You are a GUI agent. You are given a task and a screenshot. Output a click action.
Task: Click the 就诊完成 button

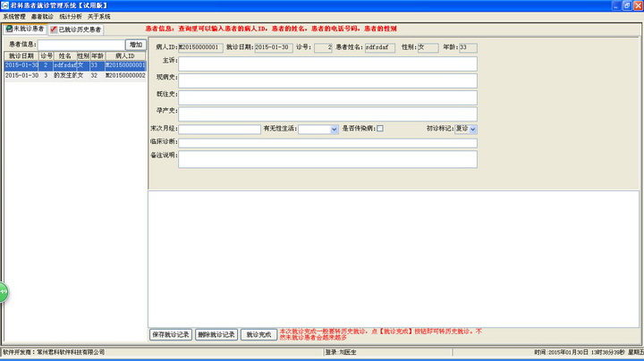(258, 335)
